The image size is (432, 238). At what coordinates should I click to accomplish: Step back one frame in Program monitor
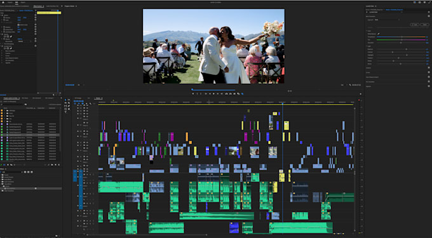tap(210, 94)
